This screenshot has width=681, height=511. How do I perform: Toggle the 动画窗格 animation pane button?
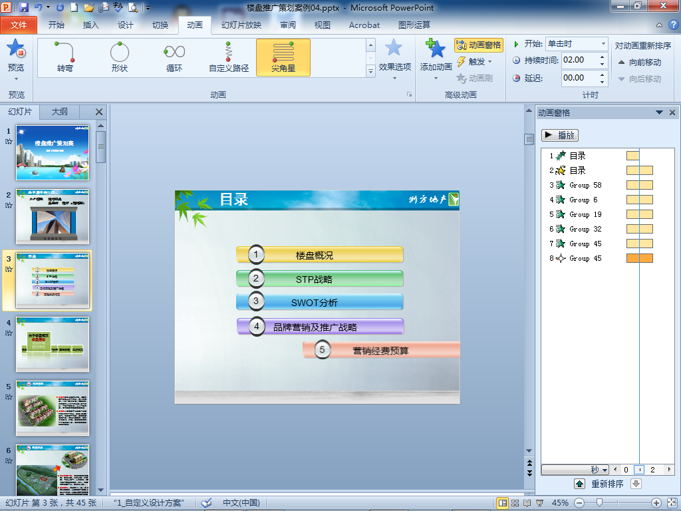pyautogui.click(x=479, y=45)
